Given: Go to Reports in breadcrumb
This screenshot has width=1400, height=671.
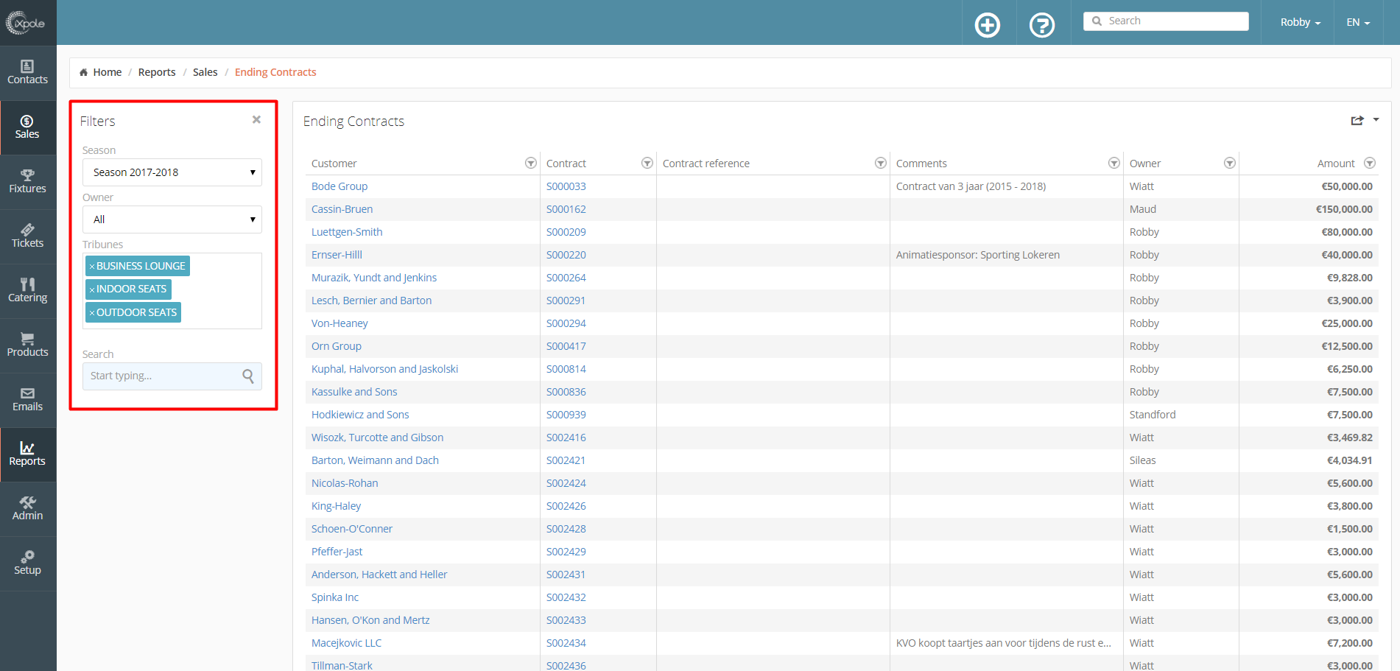Looking at the screenshot, I should click(x=157, y=72).
